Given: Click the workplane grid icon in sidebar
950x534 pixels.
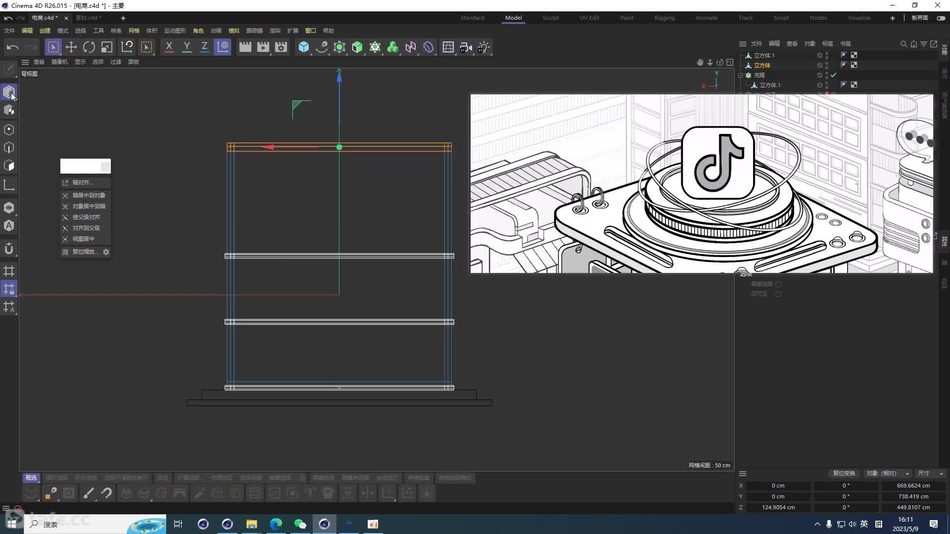Looking at the screenshot, I should tap(9, 271).
